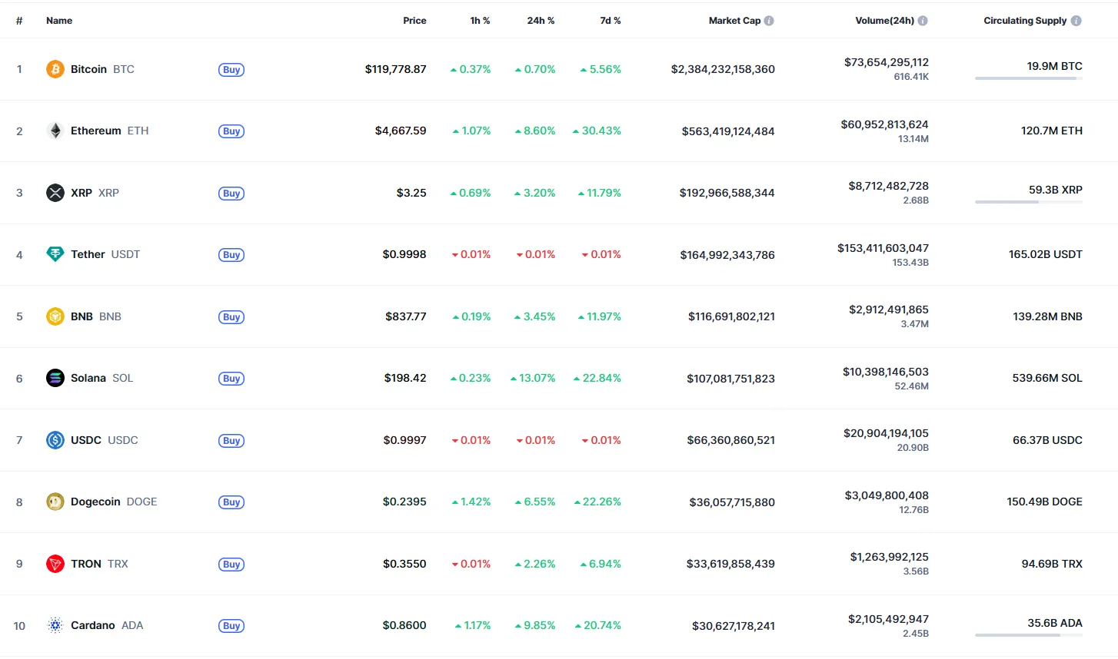Click Cardano's 7d change 20.74%

click(597, 625)
